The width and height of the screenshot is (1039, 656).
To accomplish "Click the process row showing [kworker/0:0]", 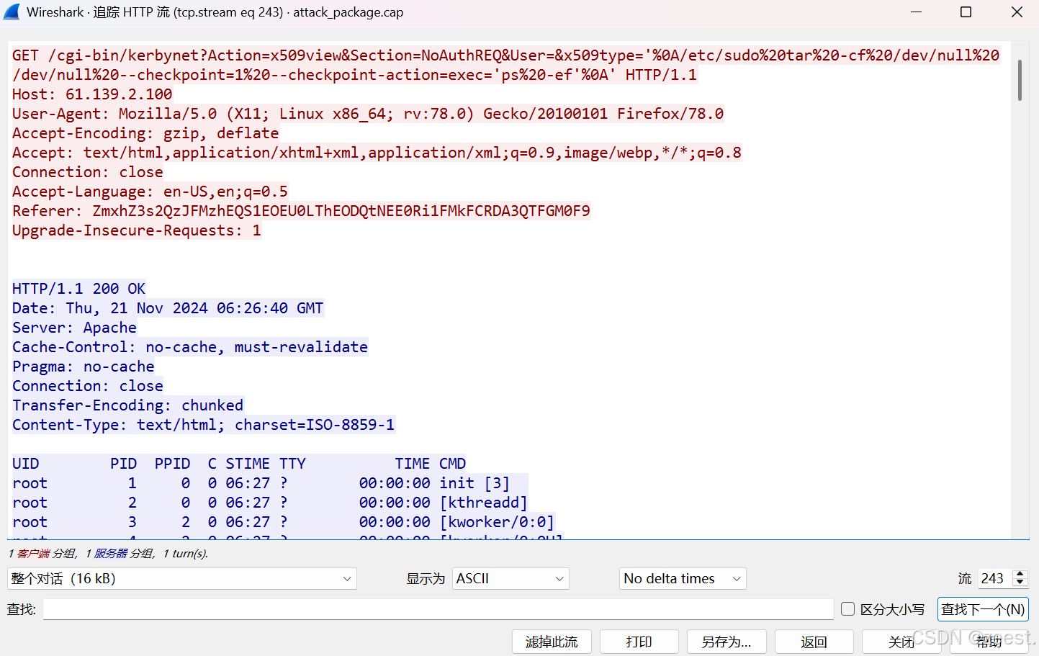I will click(x=283, y=522).
